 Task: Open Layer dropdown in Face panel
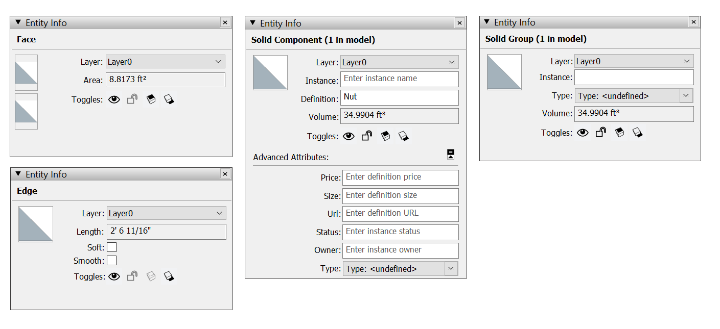(x=166, y=62)
